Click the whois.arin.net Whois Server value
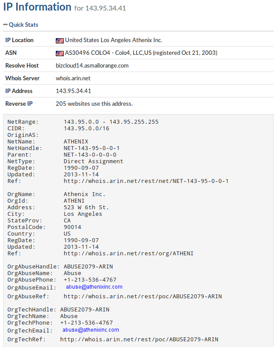The height and width of the screenshot is (347, 279). tap(73, 79)
